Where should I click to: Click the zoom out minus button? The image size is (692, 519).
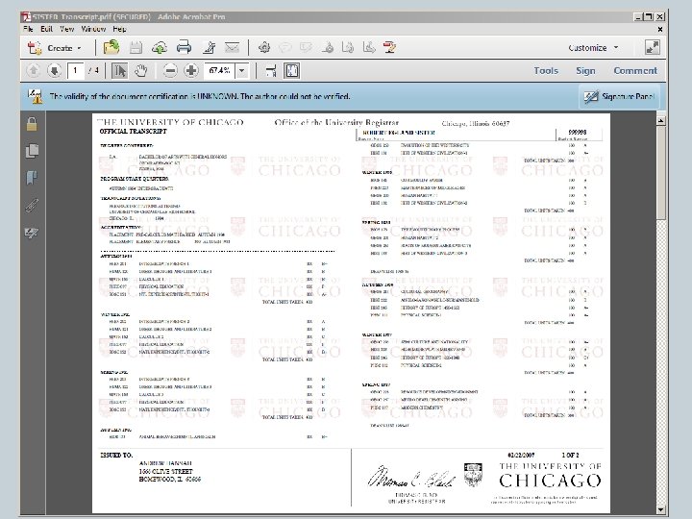click(x=170, y=70)
